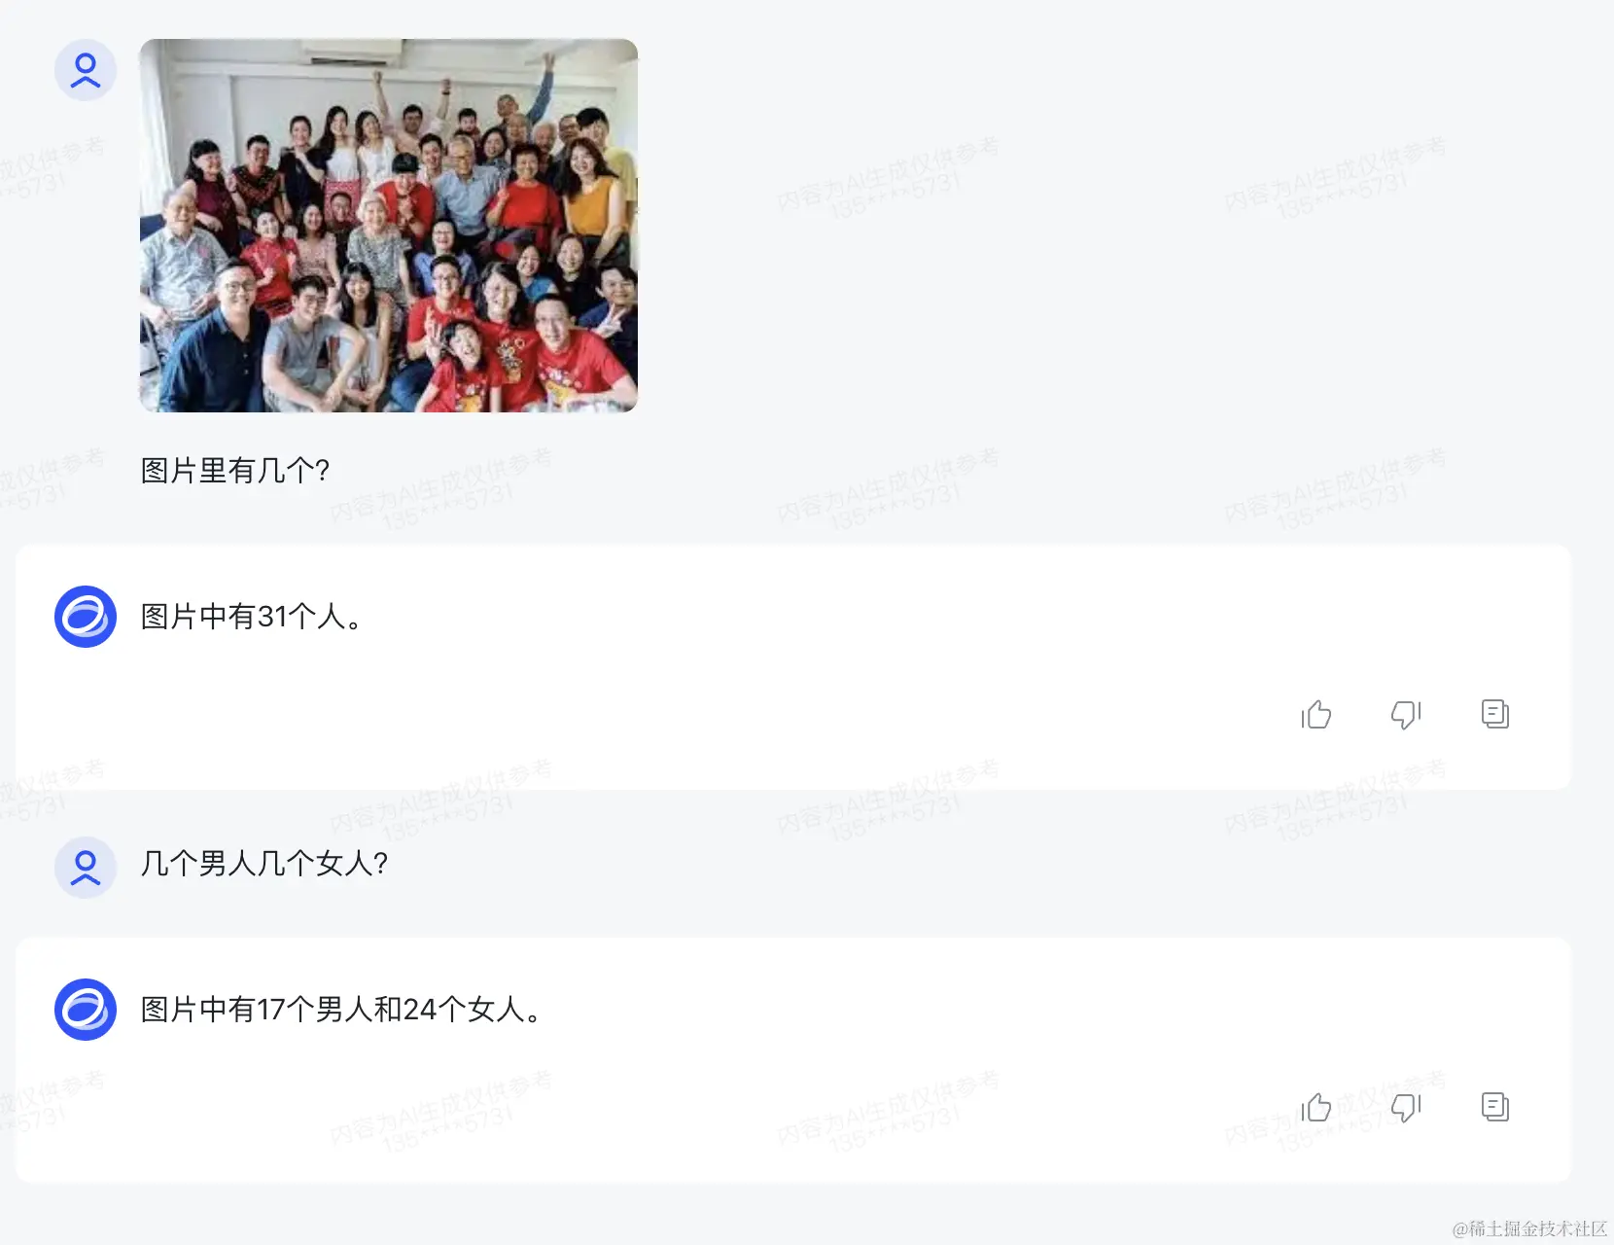Open the uploaded group photo

(389, 226)
